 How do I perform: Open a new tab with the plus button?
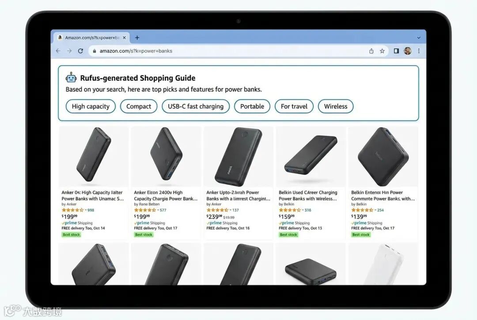point(137,38)
